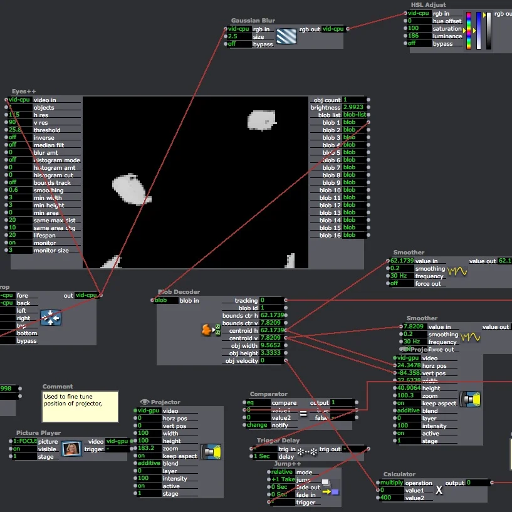Open the Jump++ jump '+1 Take' value
512x512 pixels.
tap(283, 479)
